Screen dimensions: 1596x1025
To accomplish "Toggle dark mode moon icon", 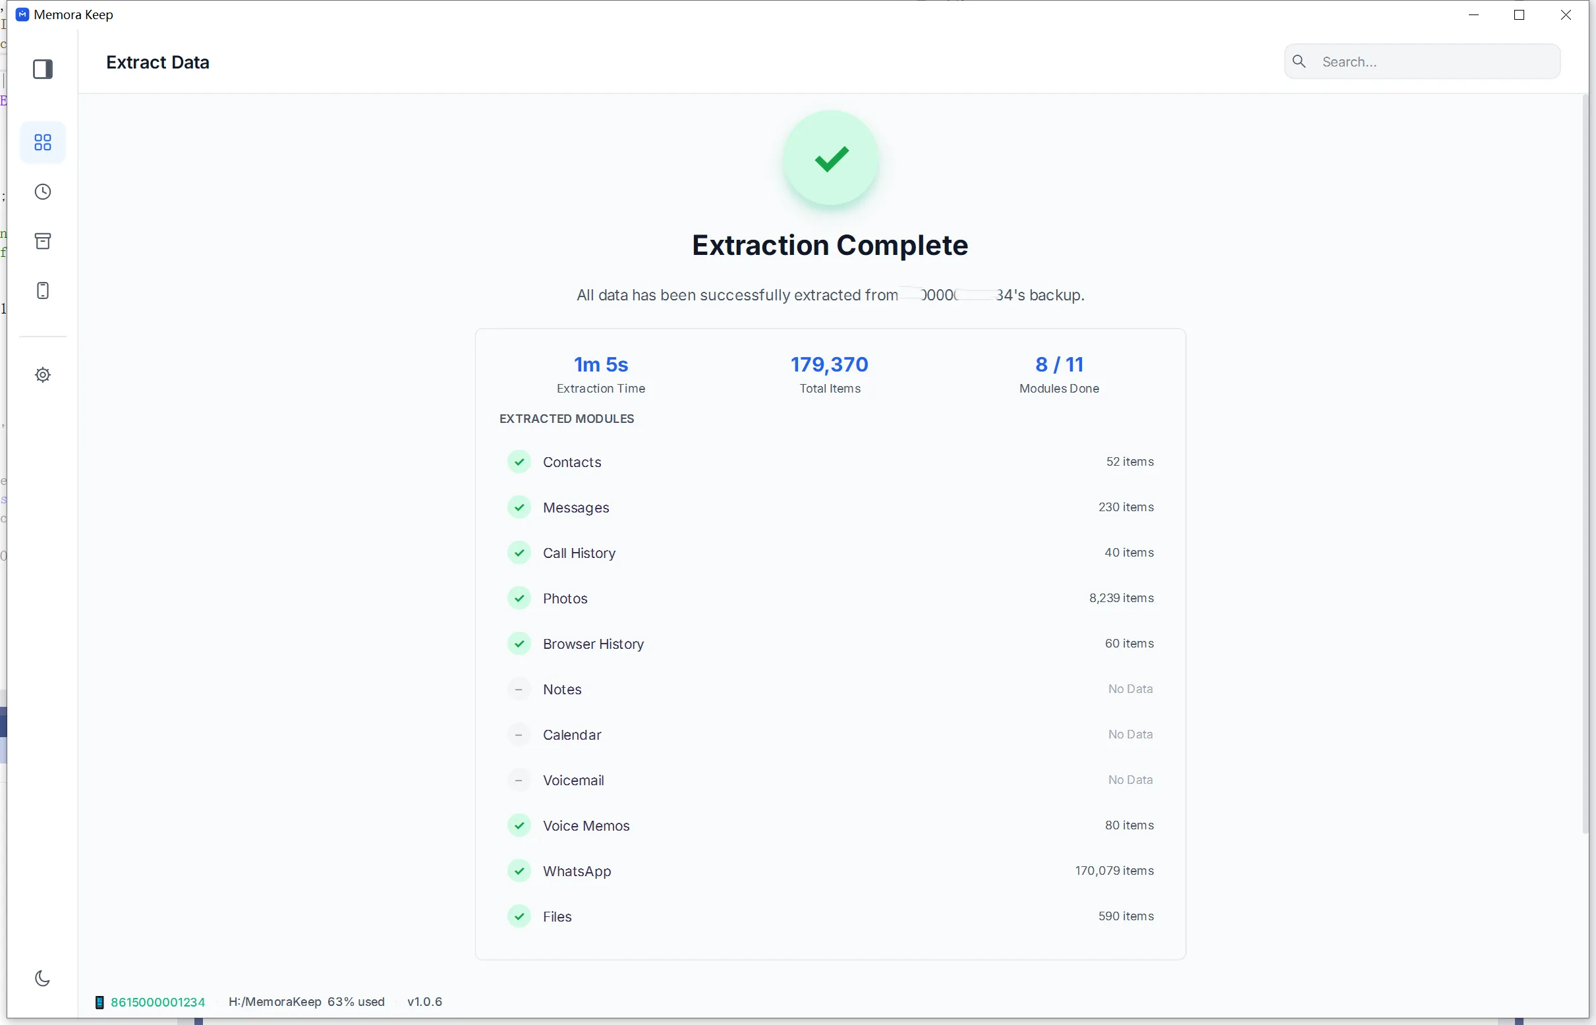I will click(43, 978).
